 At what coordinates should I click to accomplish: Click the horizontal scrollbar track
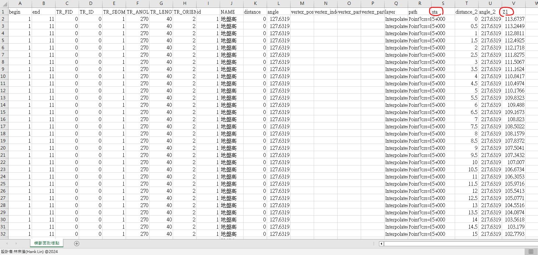point(460,244)
